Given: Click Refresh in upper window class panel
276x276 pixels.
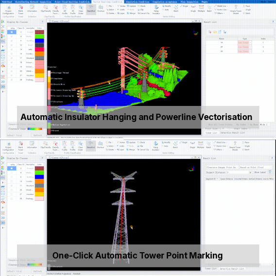Looking at the screenshot, I should tap(38, 135).
